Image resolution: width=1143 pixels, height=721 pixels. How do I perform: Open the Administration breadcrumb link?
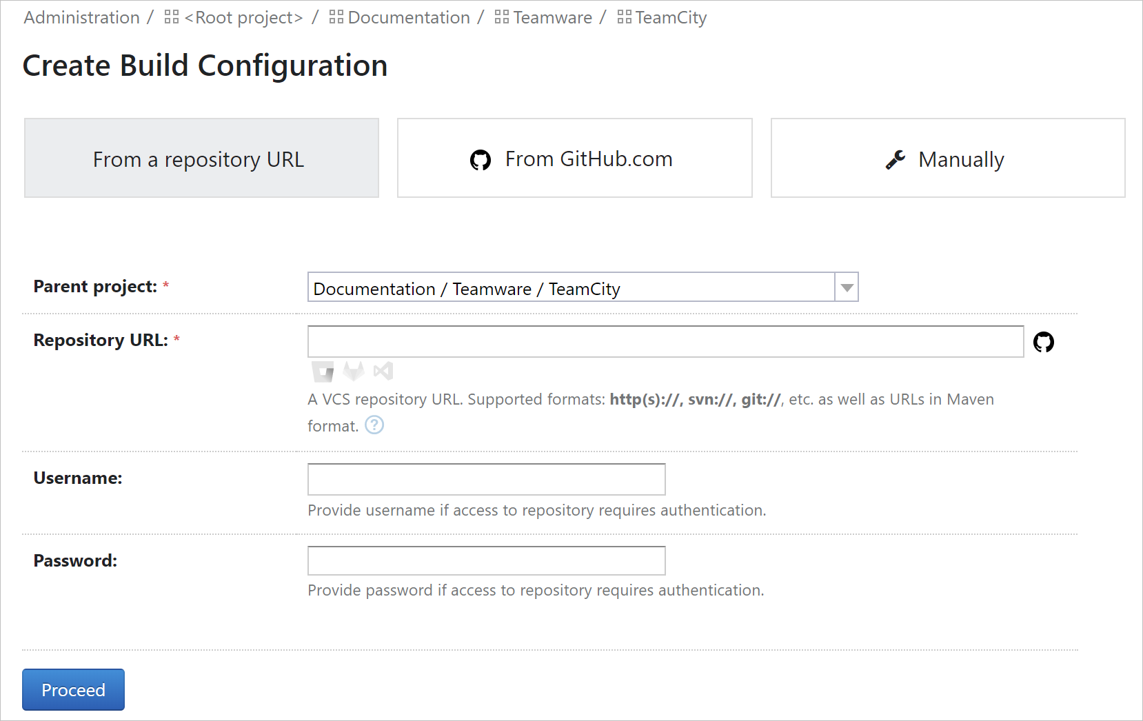pos(81,17)
